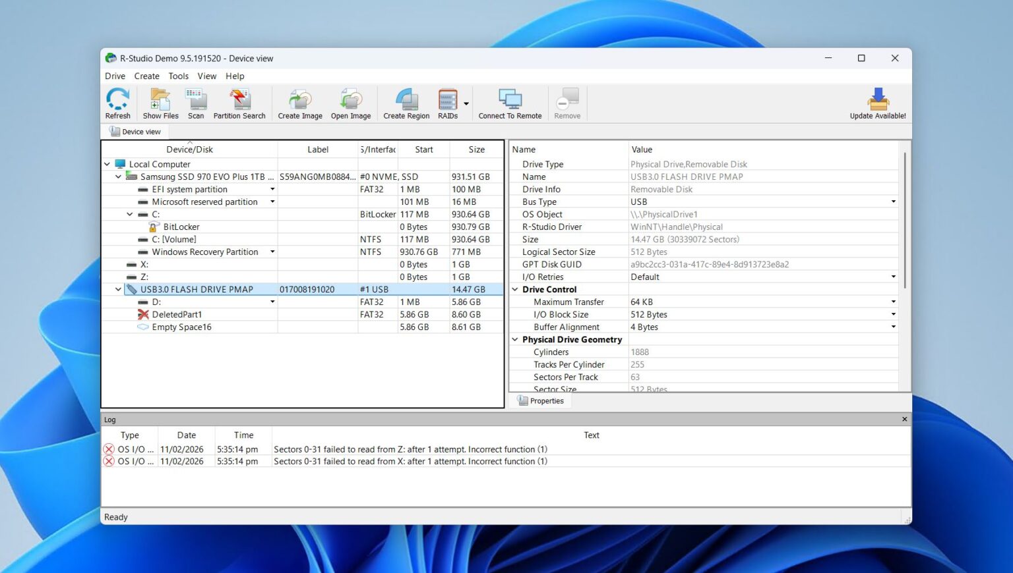Screen dimensions: 1013x573
Task: Sort by Label column header
Action: tap(318, 150)
